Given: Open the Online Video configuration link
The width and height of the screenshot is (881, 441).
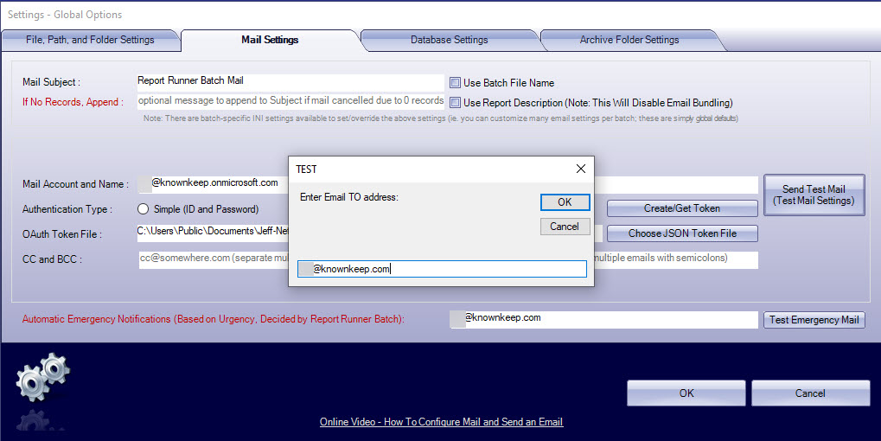Looking at the screenshot, I should (x=441, y=422).
